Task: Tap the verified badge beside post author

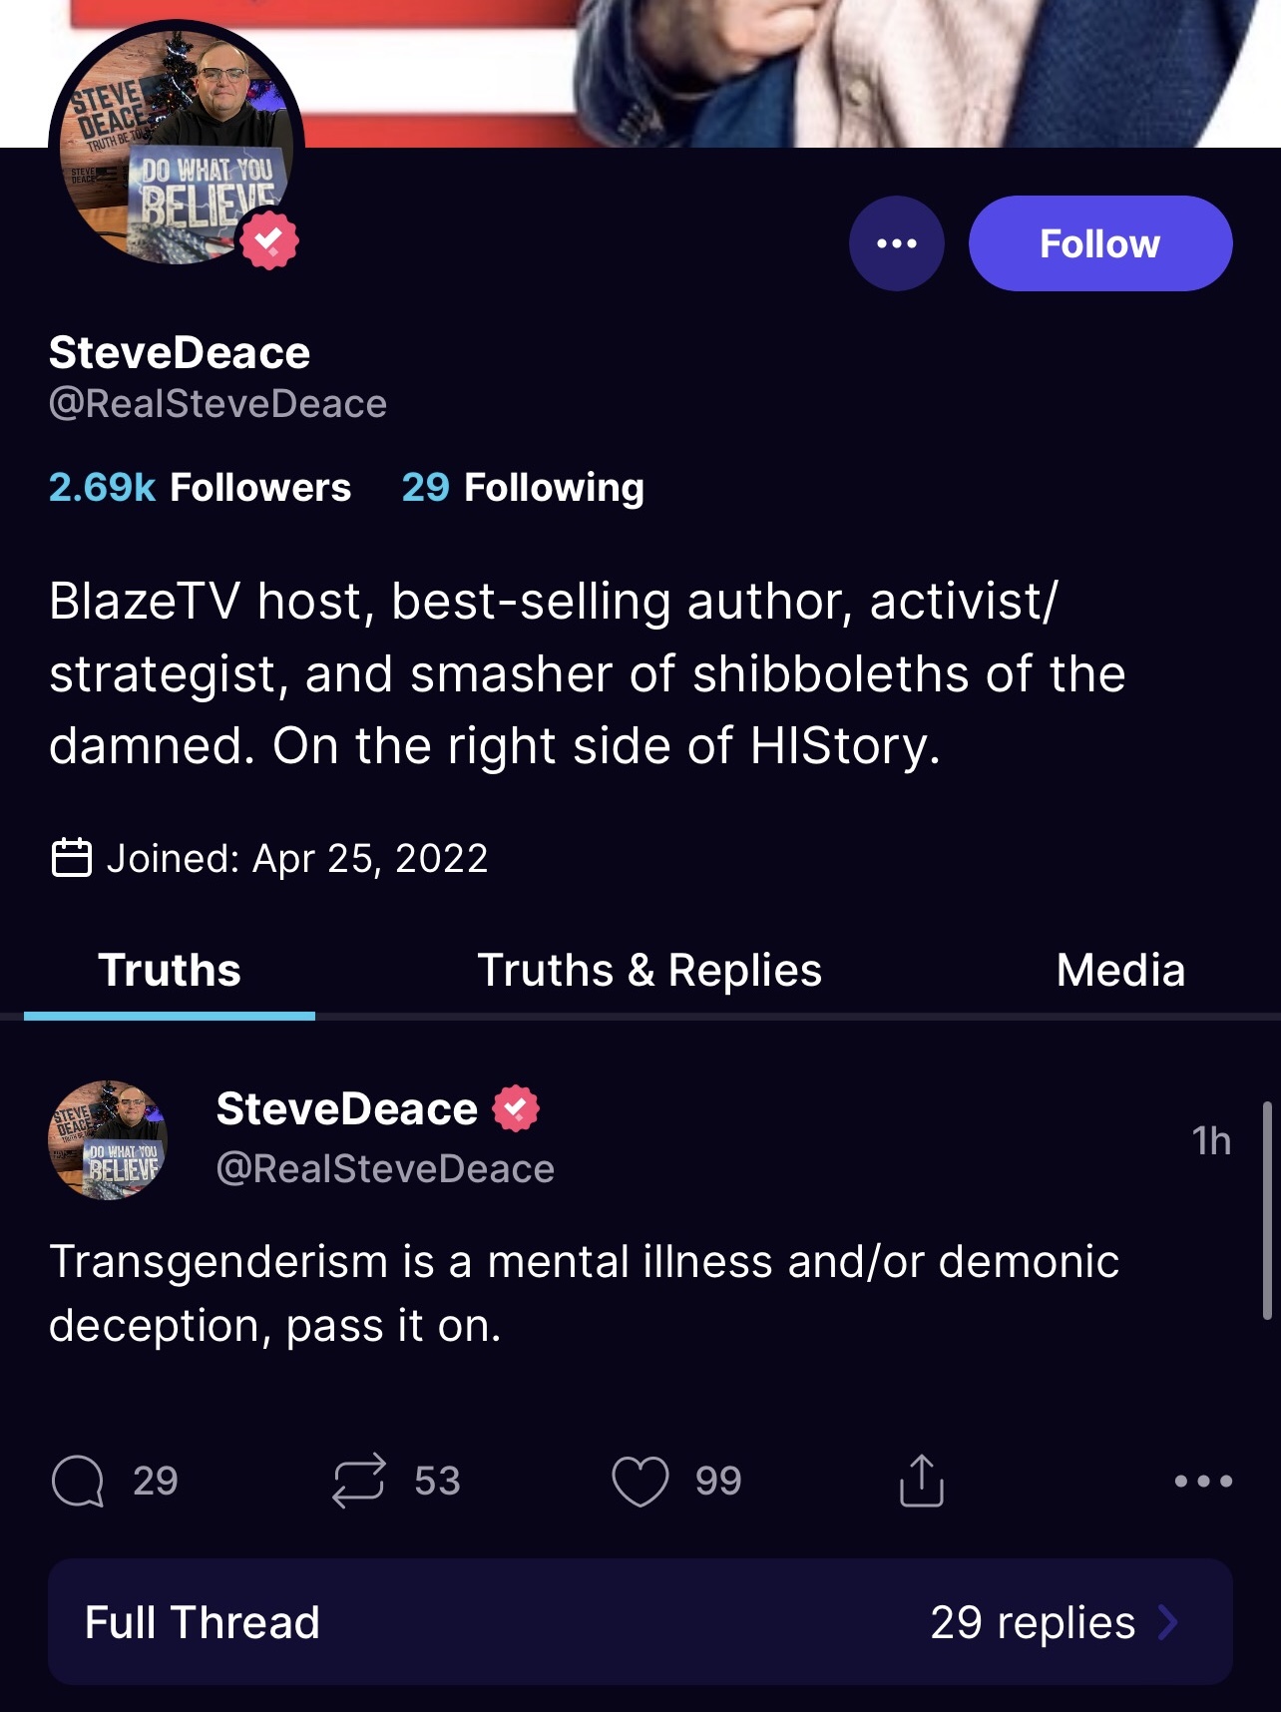Action: [516, 1108]
